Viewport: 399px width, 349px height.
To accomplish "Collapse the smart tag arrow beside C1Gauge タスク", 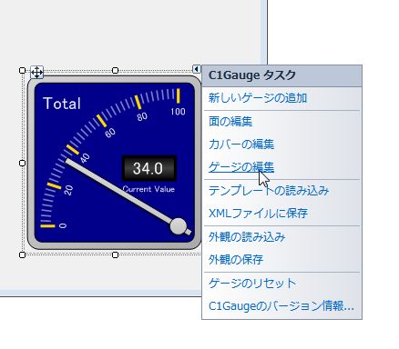I will [x=197, y=69].
